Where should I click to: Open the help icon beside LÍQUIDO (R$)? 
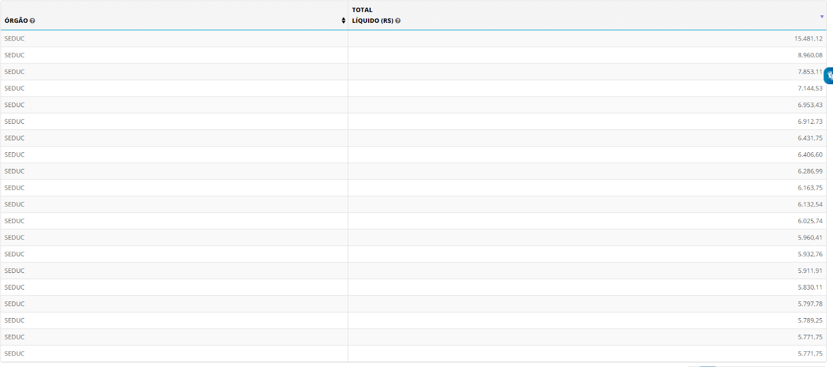point(398,21)
